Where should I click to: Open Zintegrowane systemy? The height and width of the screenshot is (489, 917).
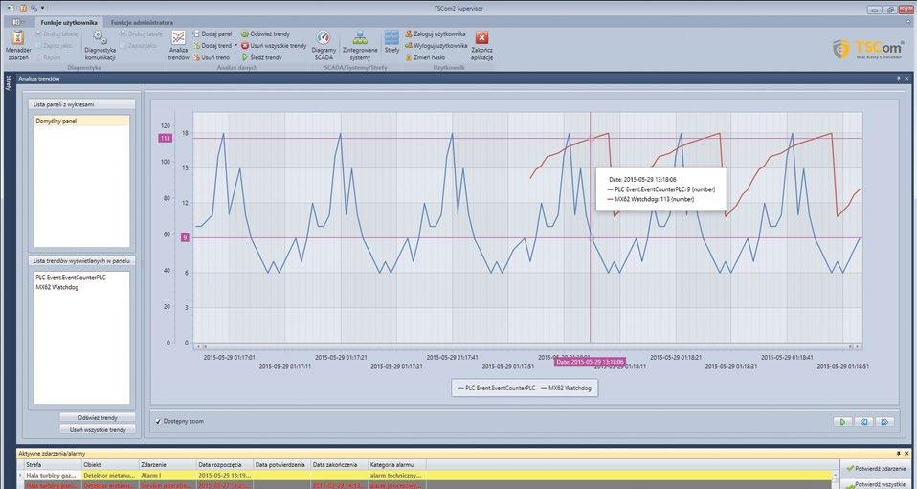pyautogui.click(x=360, y=46)
